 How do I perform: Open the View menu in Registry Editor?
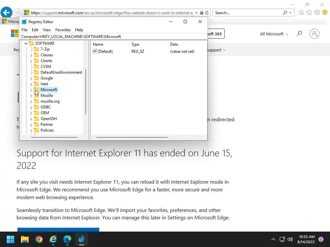pyautogui.click(x=47, y=30)
